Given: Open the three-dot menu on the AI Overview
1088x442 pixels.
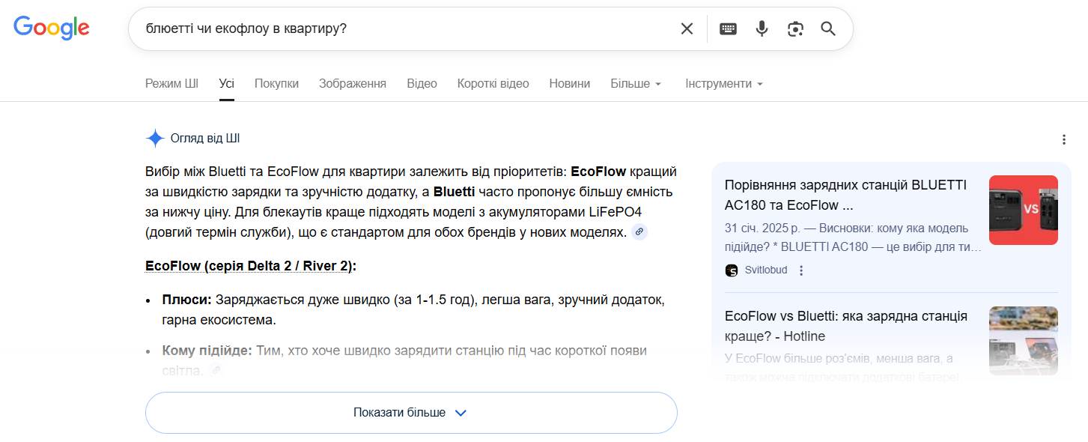Looking at the screenshot, I should pos(1065,139).
